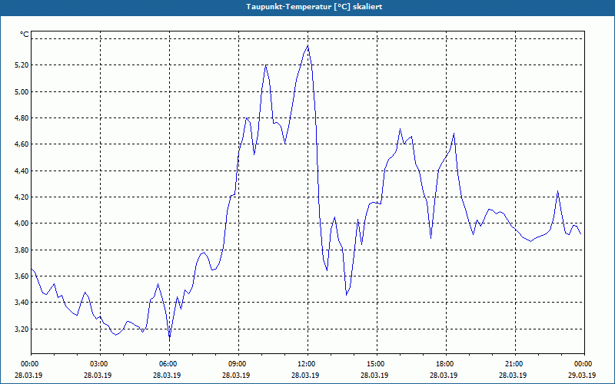Click the curve's lowest dip at 06:00

[x=169, y=338]
